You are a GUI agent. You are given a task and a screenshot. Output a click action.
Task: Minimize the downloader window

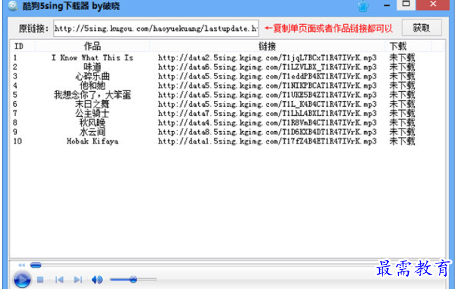(x=386, y=5)
